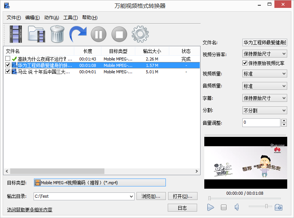Click the 浏览(B)... button
This screenshot has width=294, height=218.
tap(151, 196)
